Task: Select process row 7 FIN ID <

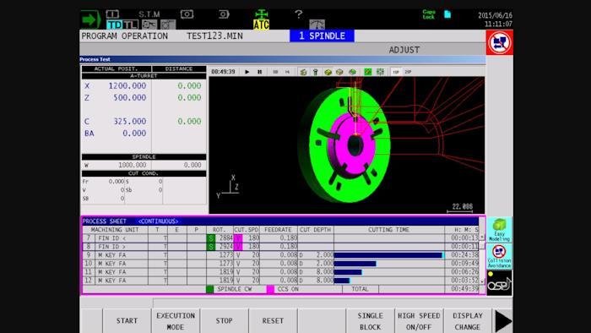Action: pos(281,238)
